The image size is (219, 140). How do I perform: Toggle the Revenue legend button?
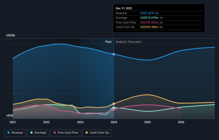[15, 133]
